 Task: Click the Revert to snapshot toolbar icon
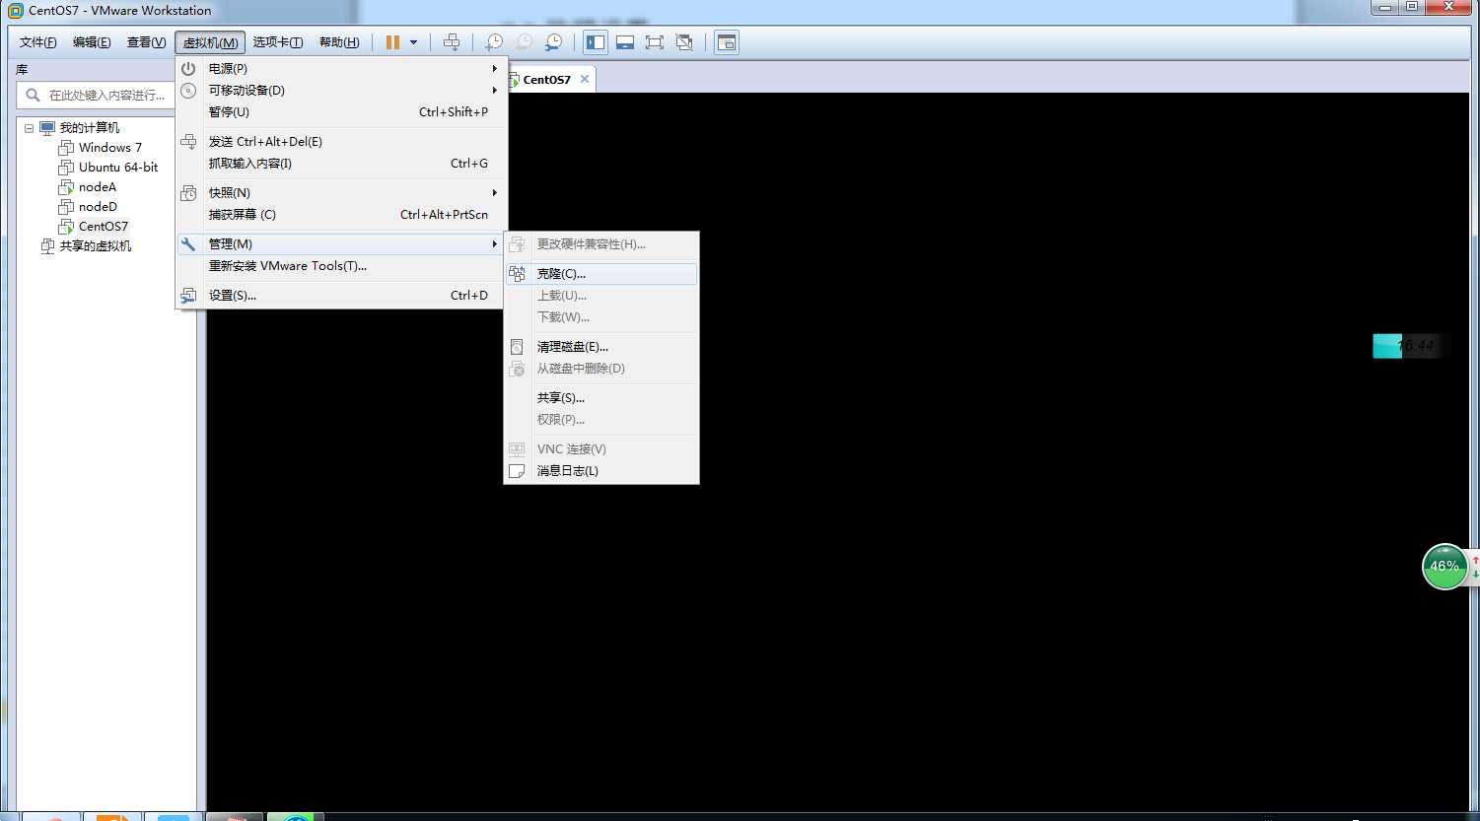tap(525, 42)
